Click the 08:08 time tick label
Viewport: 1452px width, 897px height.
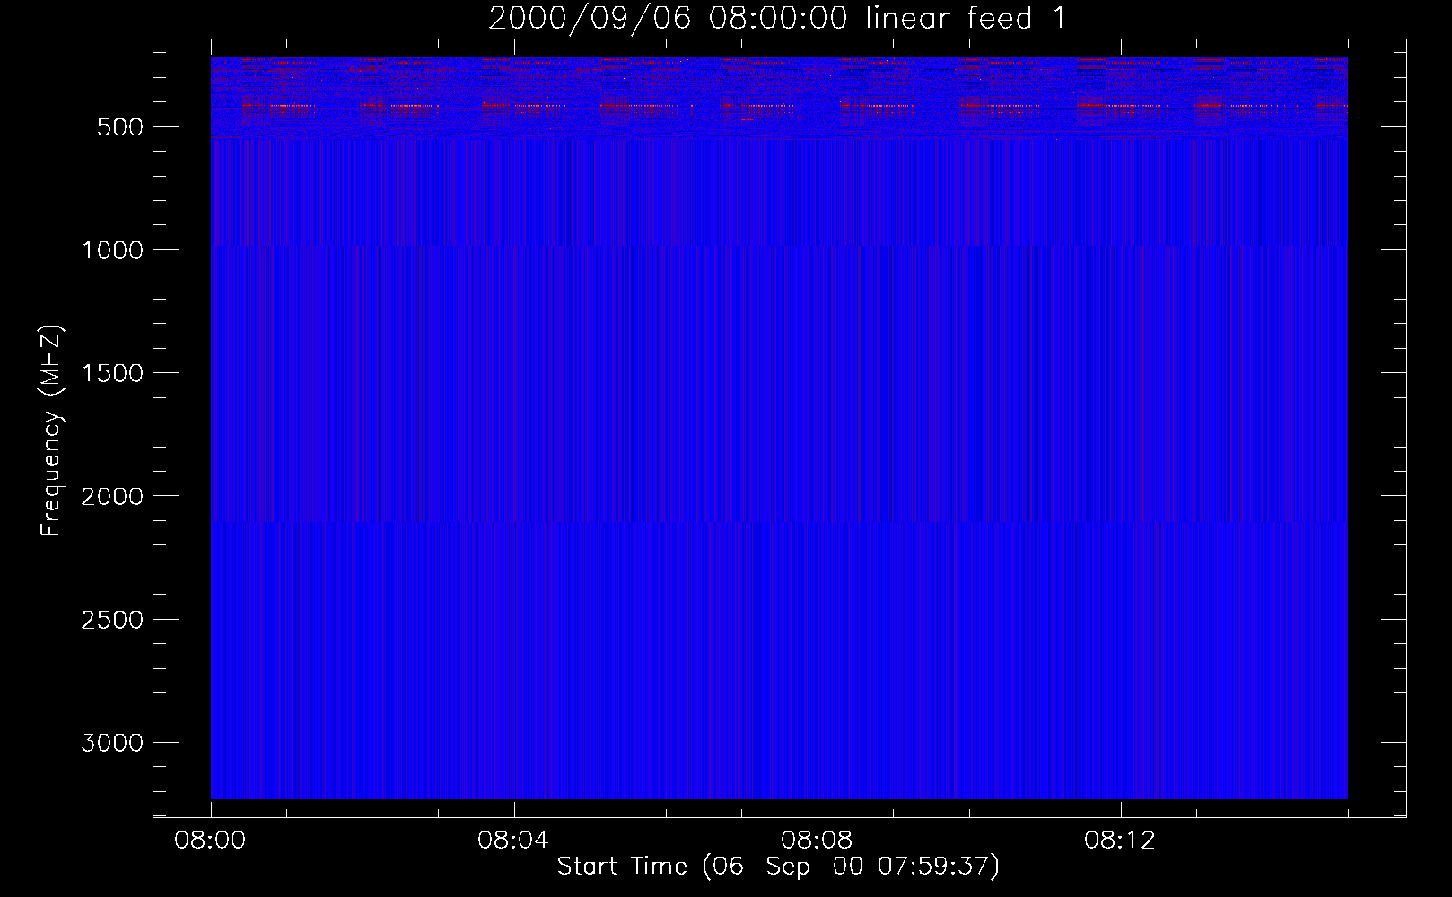point(817,840)
